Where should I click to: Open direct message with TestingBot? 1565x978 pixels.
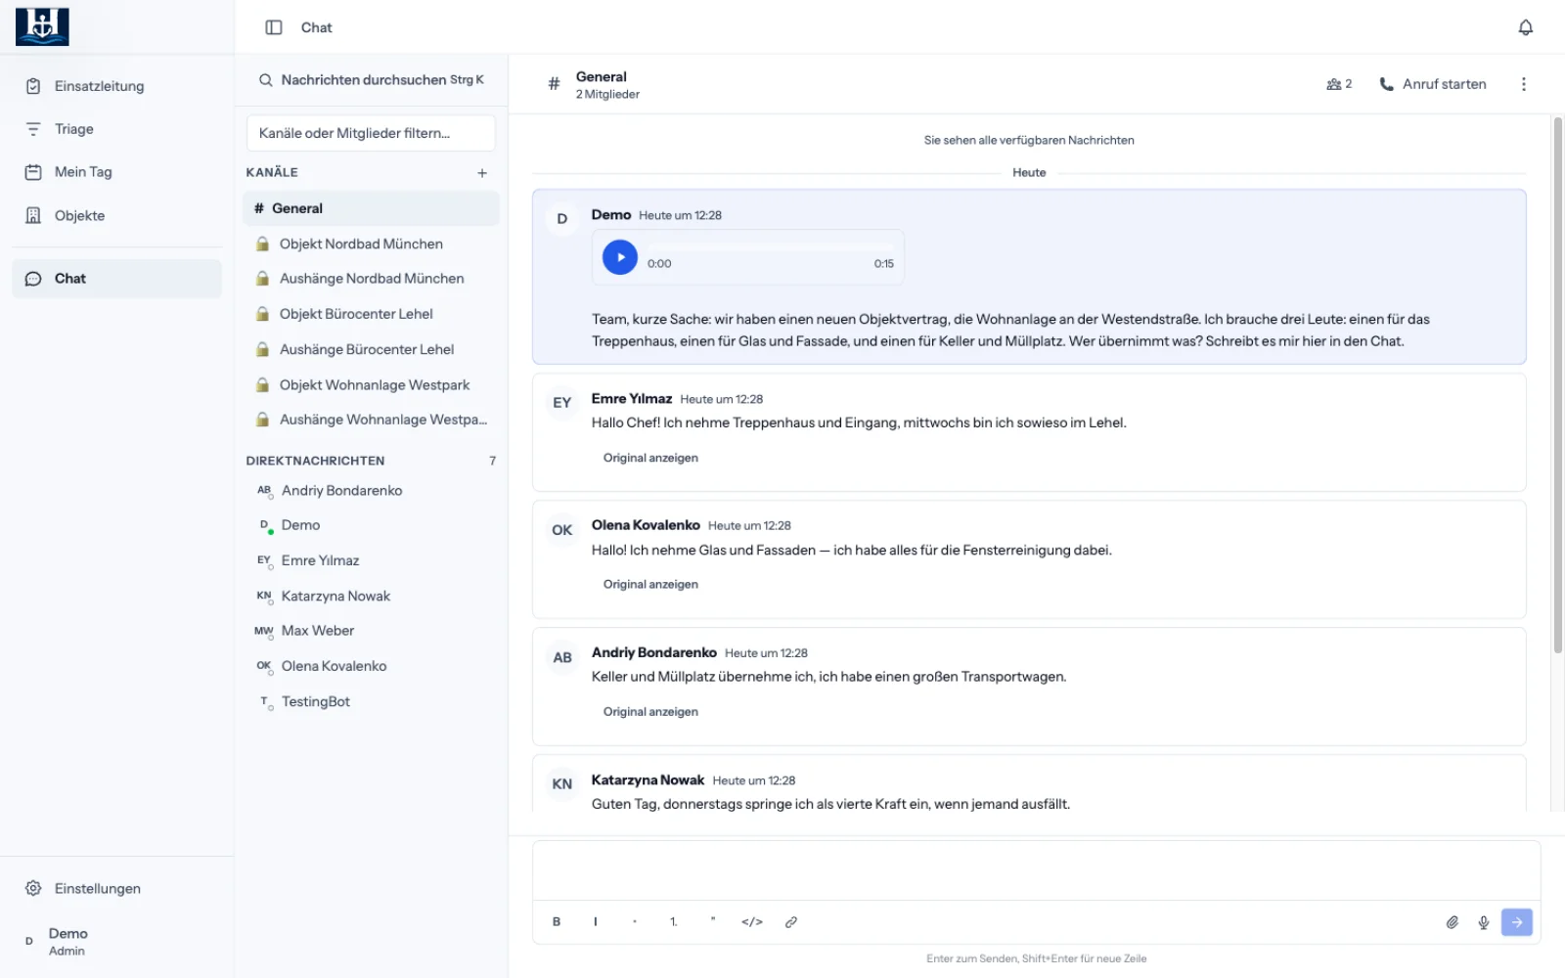click(x=371, y=702)
